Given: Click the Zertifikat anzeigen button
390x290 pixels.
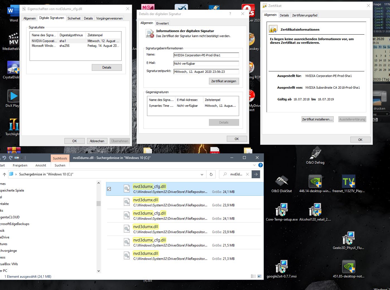Looking at the screenshot, I should (224, 81).
